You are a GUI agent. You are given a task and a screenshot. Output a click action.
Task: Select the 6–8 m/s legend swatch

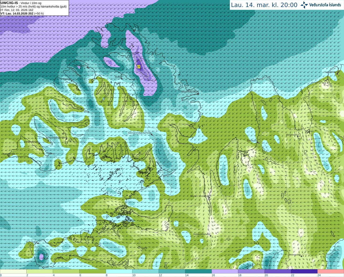93,271
